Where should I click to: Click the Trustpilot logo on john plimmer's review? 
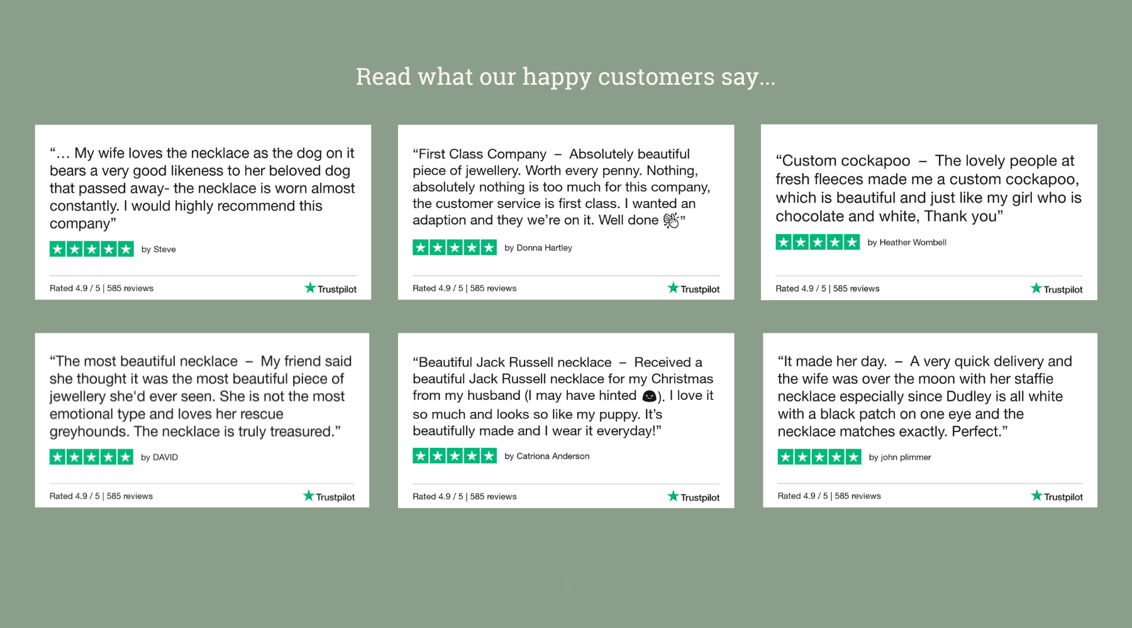pos(1057,496)
